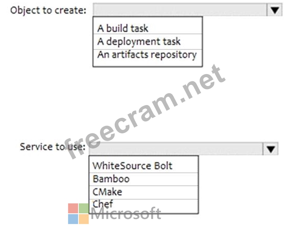Pick the An artifacts repository option
This screenshot has height=226, width=289.
point(147,55)
